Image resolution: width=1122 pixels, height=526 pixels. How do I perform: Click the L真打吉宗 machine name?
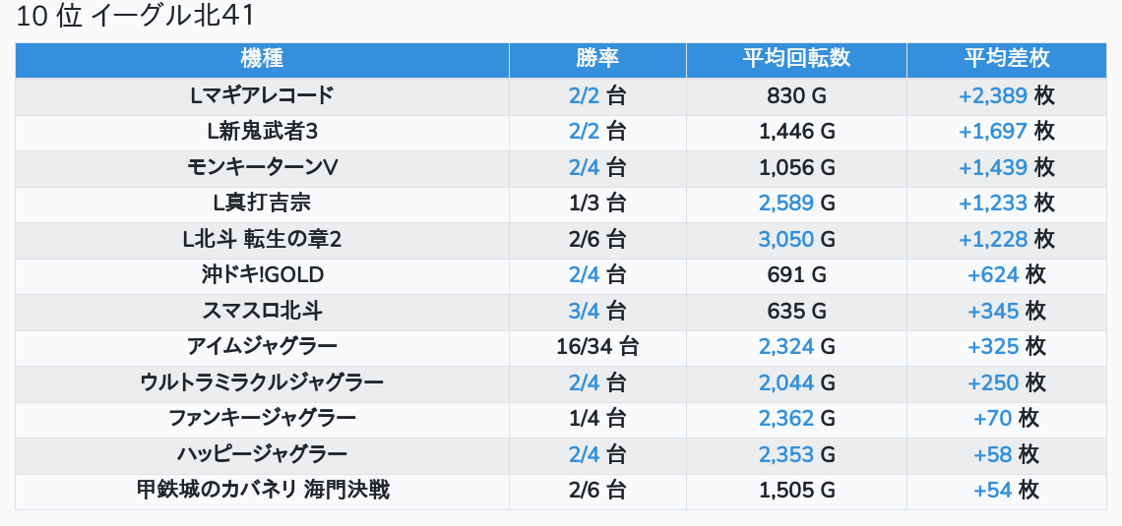pyautogui.click(x=262, y=204)
